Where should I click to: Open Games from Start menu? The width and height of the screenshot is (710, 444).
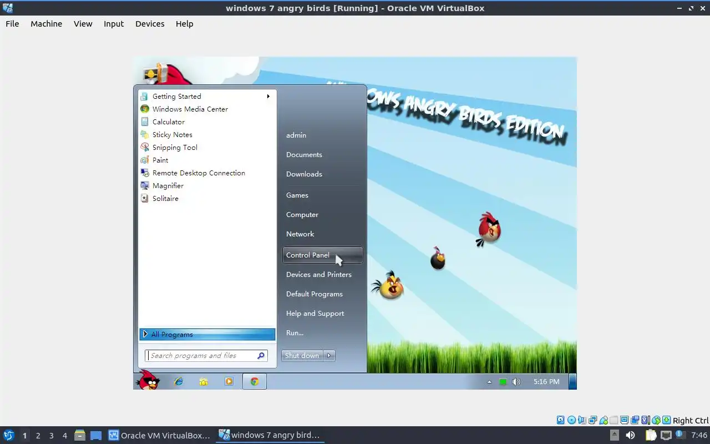pyautogui.click(x=322, y=195)
